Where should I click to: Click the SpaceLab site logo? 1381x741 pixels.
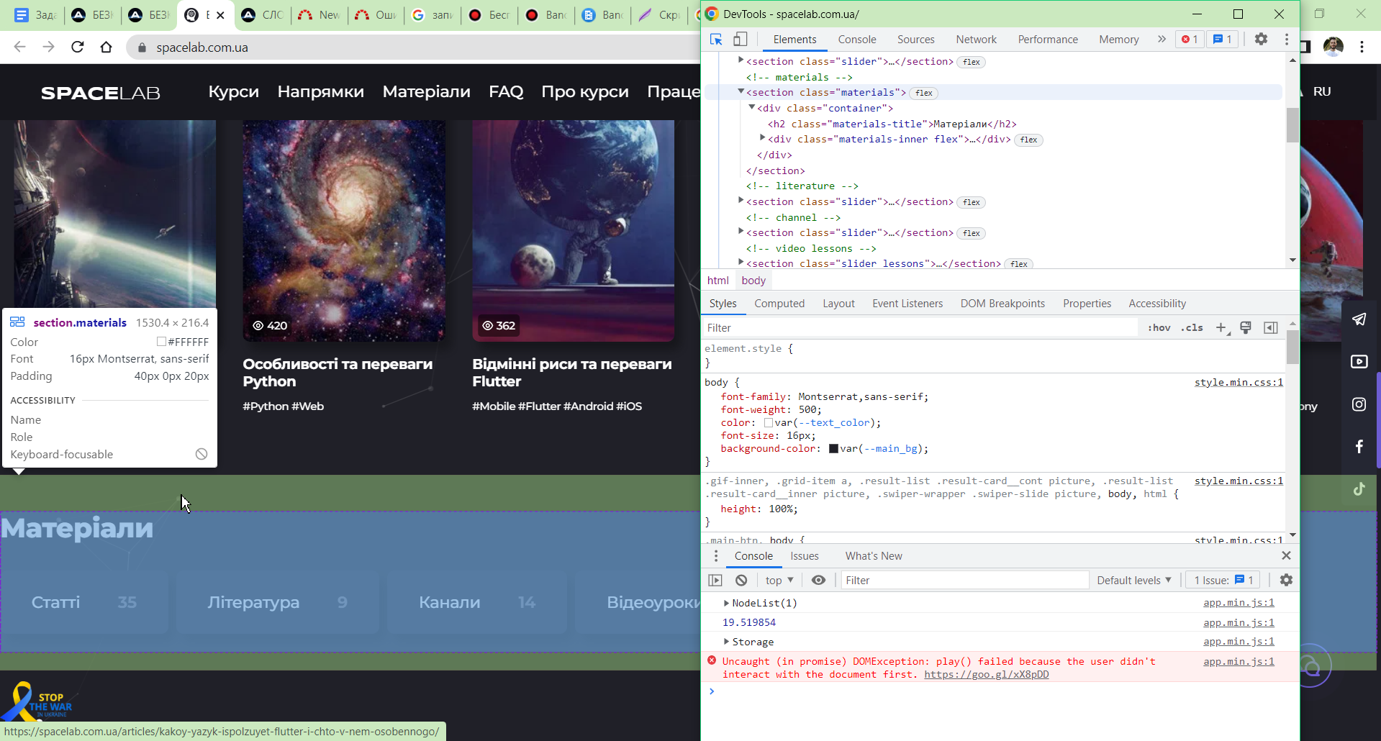(101, 93)
